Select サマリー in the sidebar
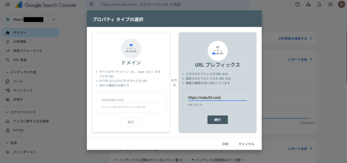The image size is (347, 163). [20, 33]
